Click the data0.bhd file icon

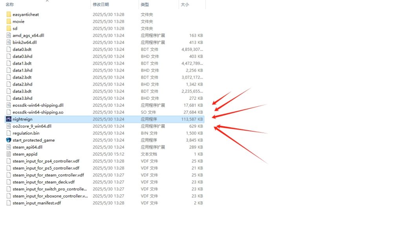[9, 56]
